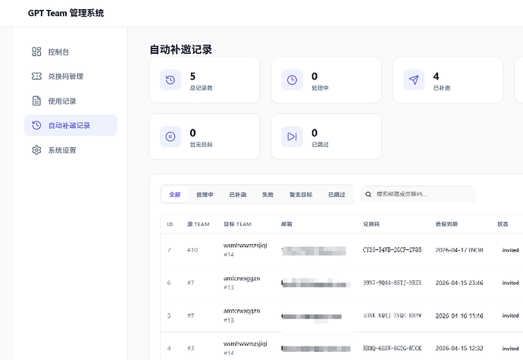The height and width of the screenshot is (360, 523).
Task: Click the 自动补邀记录 history icon in sidebar
Action: click(36, 125)
